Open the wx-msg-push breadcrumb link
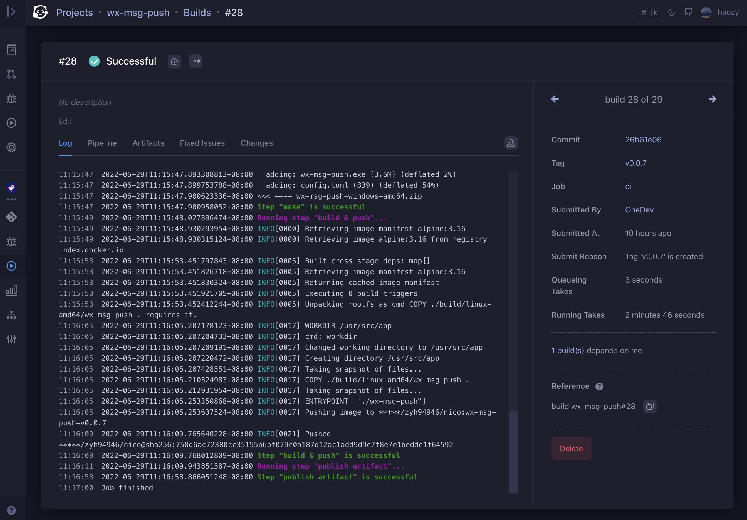 [x=138, y=12]
